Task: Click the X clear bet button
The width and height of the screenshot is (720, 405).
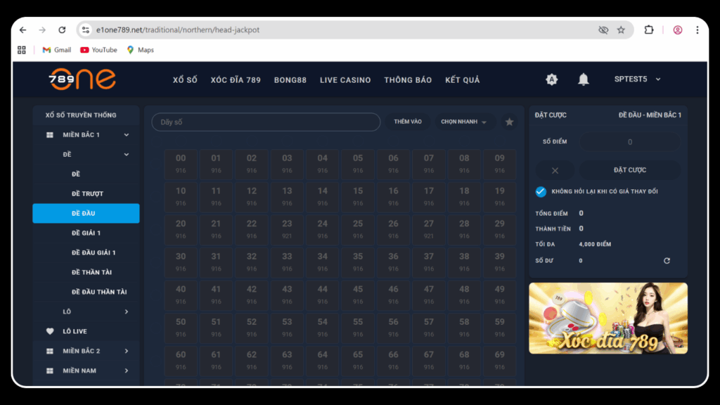Action: 555,170
